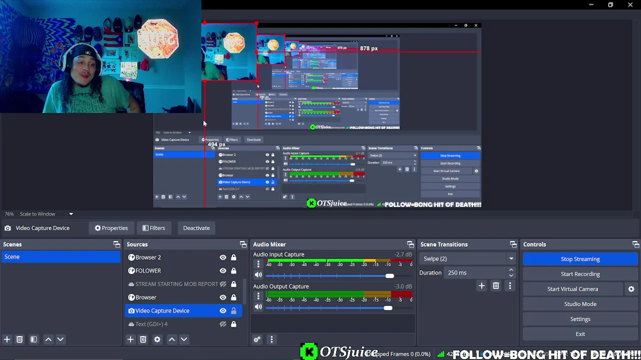The image size is (641, 360).
Task: Undock the Scene Transitions panel icon
Action: (x=513, y=244)
